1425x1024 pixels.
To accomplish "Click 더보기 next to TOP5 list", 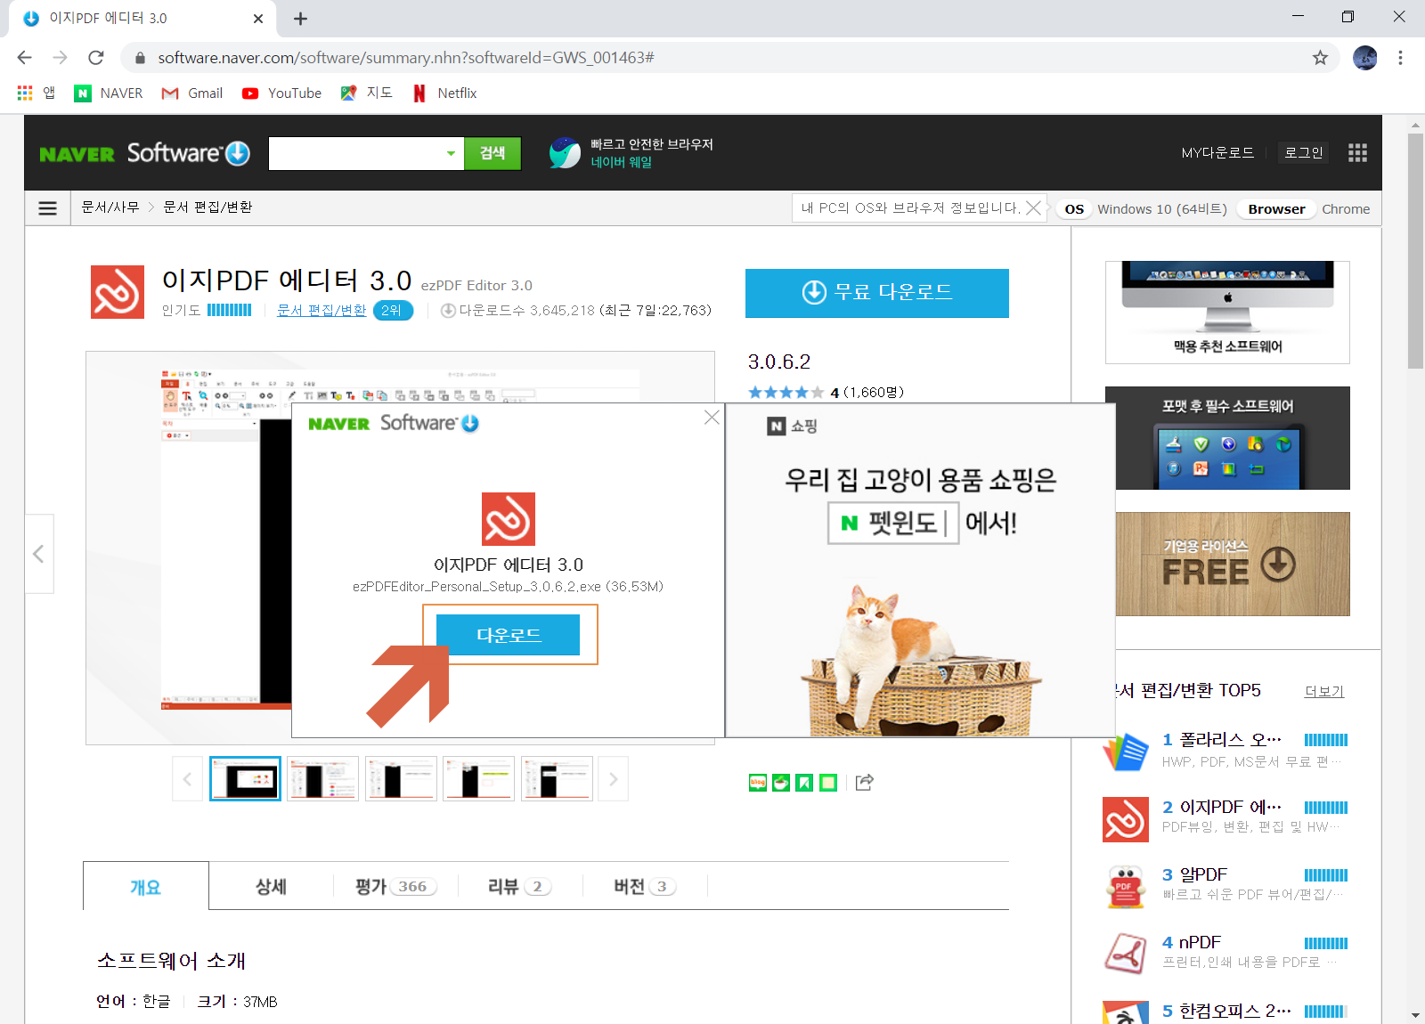I will [x=1324, y=691].
